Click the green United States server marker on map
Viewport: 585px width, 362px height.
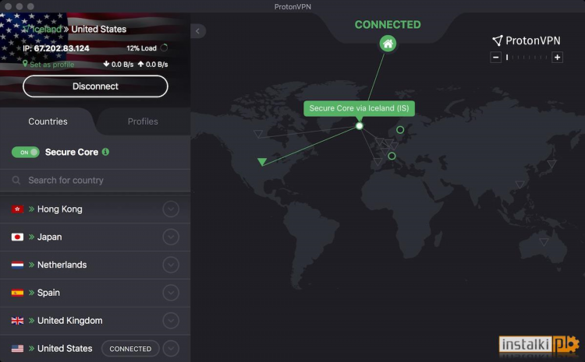[x=262, y=161]
